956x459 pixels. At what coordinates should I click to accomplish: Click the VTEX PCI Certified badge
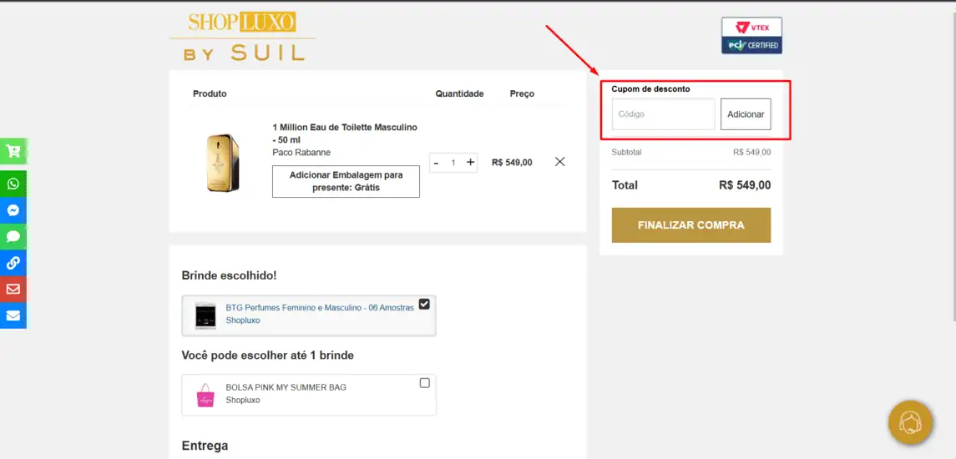[x=751, y=35]
